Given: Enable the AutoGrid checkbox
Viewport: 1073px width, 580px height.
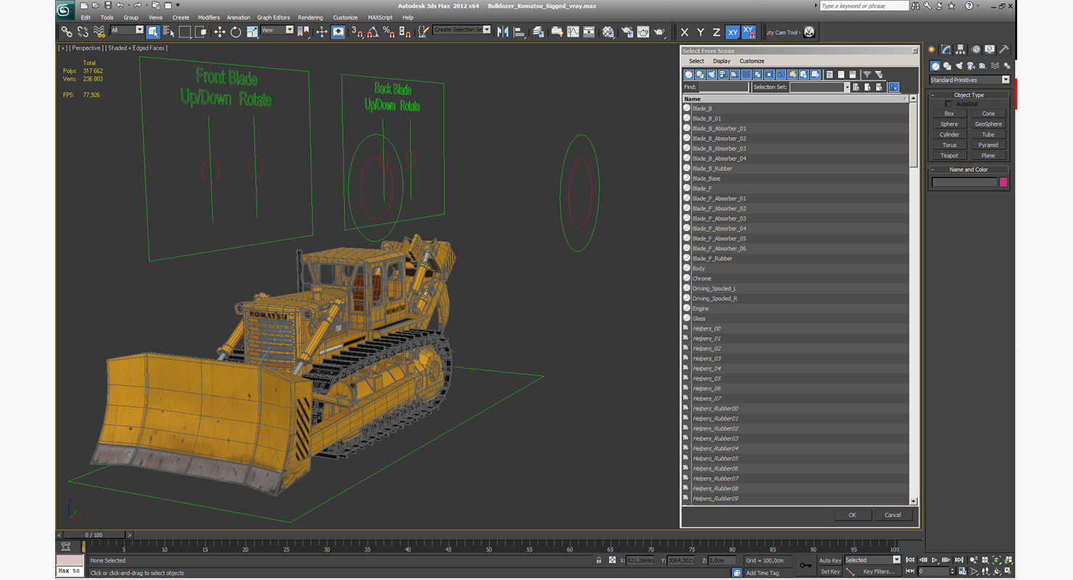Looking at the screenshot, I should [948, 104].
